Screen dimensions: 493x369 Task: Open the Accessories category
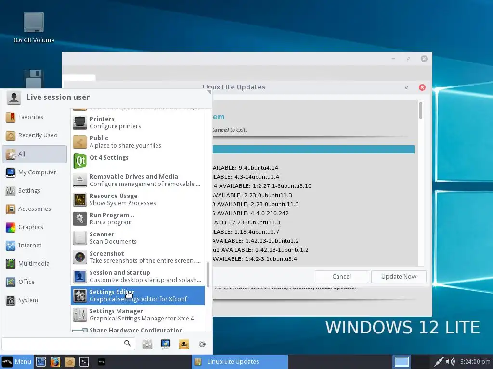[34, 209]
